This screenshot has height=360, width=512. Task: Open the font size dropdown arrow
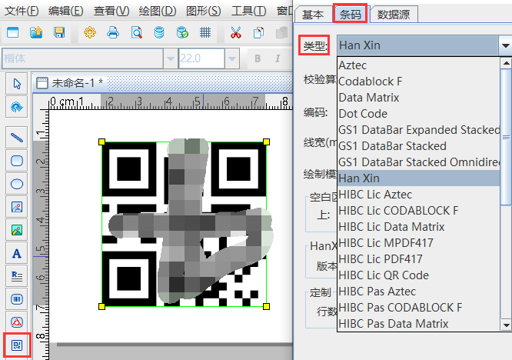[232, 58]
